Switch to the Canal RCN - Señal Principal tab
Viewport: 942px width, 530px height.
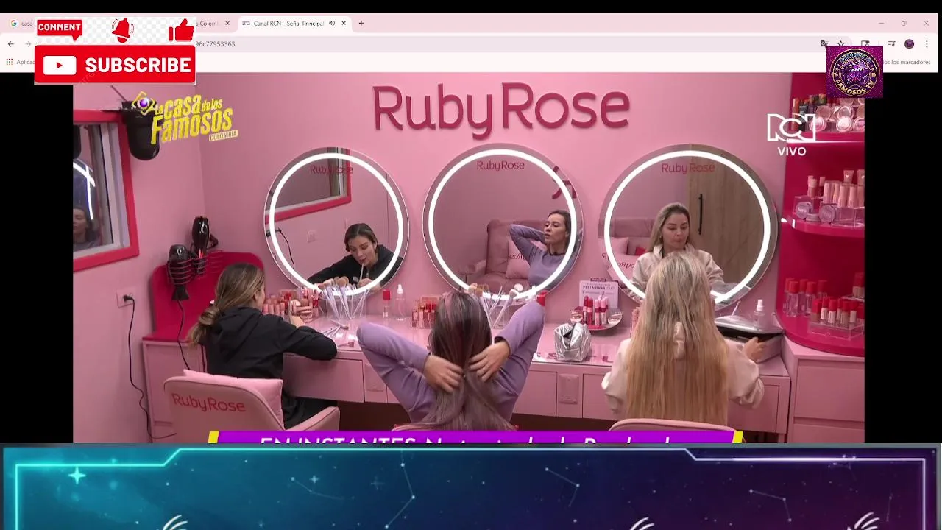tap(294, 24)
